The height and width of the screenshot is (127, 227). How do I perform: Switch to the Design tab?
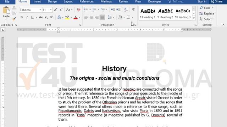[x=52, y=1]
